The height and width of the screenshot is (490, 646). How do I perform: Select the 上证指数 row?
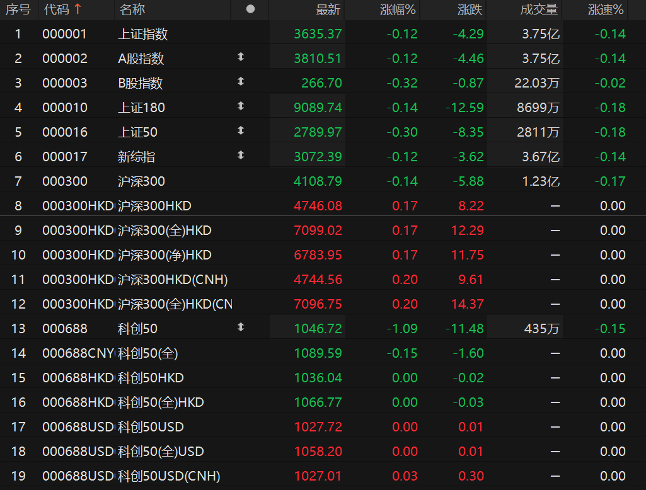[x=143, y=34]
